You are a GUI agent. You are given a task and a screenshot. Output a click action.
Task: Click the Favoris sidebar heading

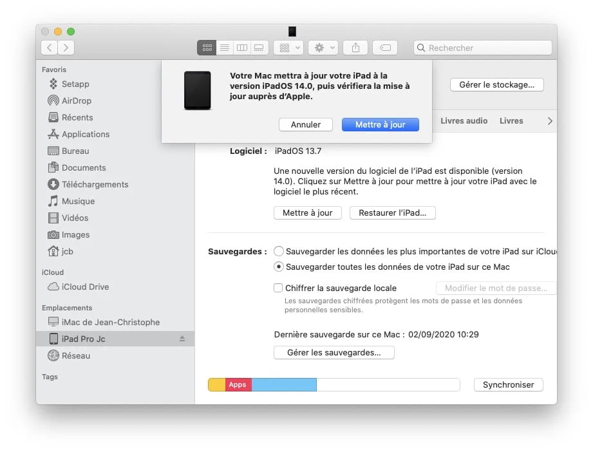(54, 70)
